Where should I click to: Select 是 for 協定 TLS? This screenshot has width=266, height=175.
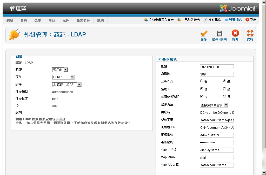[x=224, y=89]
